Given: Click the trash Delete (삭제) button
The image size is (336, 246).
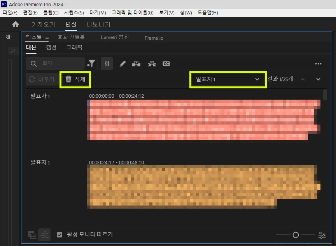Looking at the screenshot, I should tap(75, 79).
